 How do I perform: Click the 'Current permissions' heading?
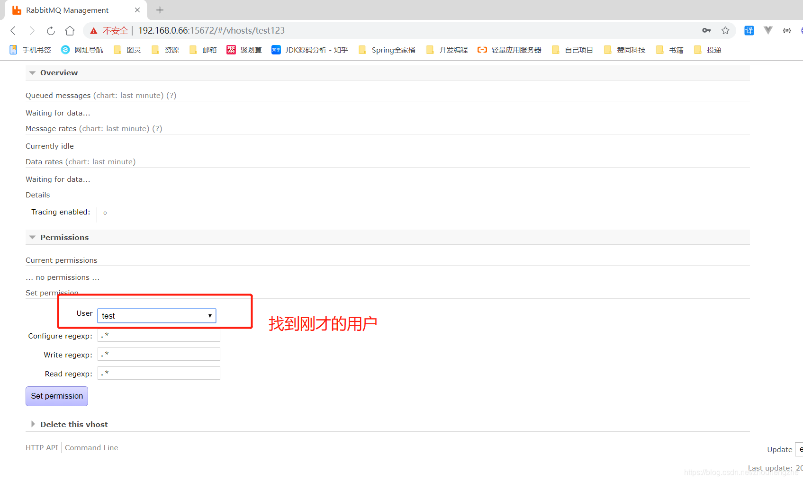click(62, 260)
